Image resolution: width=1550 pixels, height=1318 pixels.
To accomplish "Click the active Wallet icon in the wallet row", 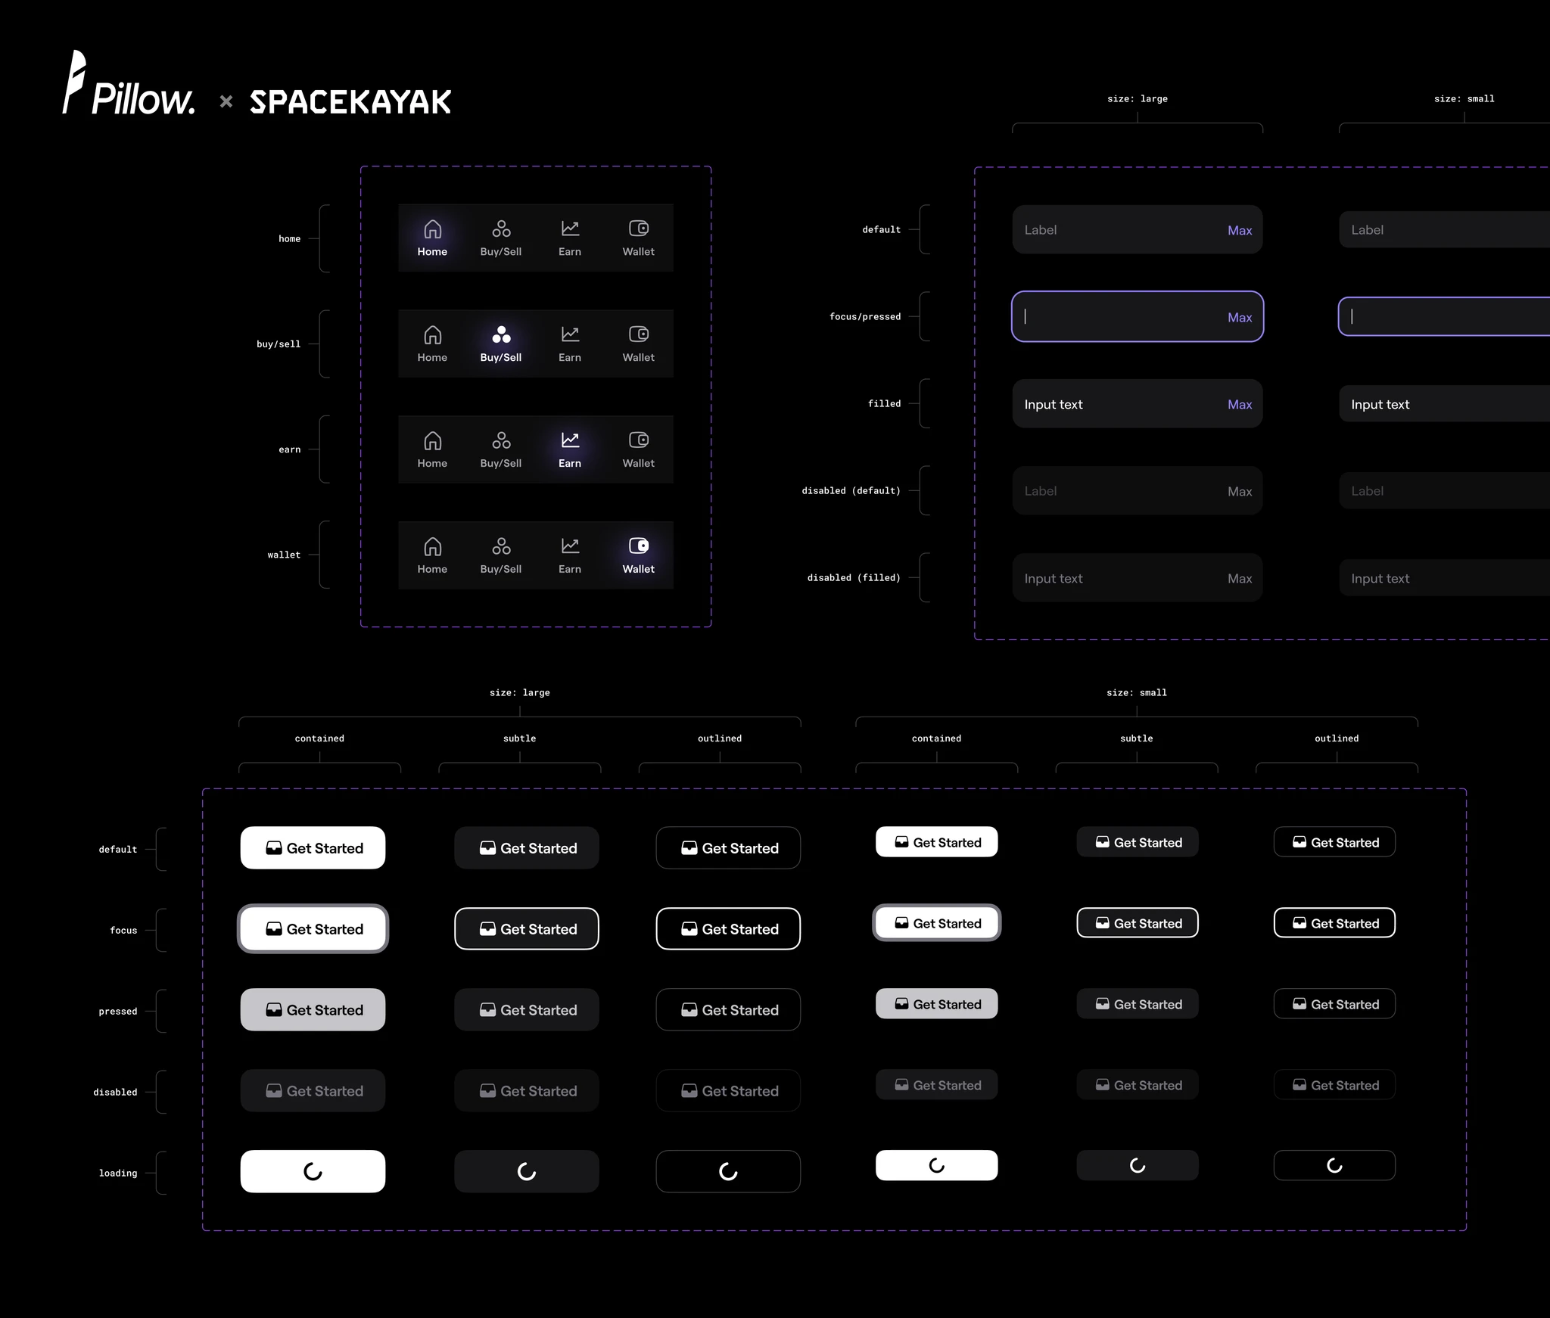I will point(639,546).
